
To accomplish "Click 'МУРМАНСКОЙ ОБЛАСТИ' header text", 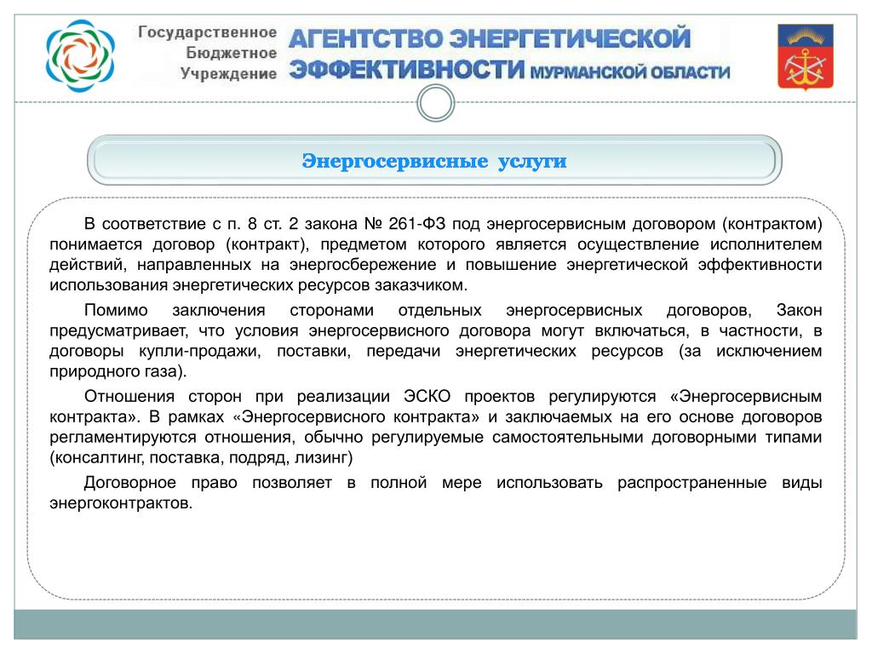I will click(629, 72).
